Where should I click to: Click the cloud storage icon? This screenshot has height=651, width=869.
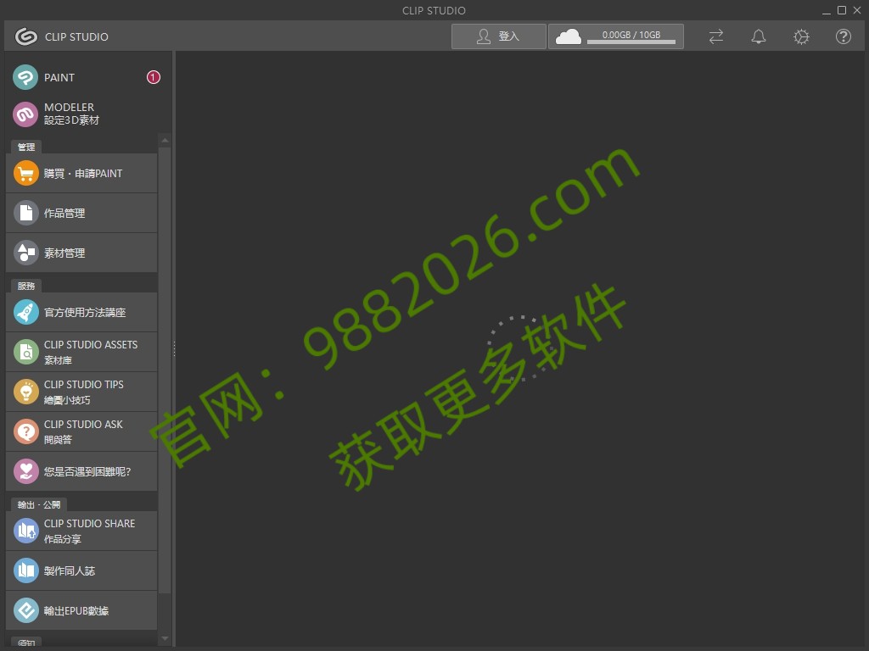click(568, 36)
